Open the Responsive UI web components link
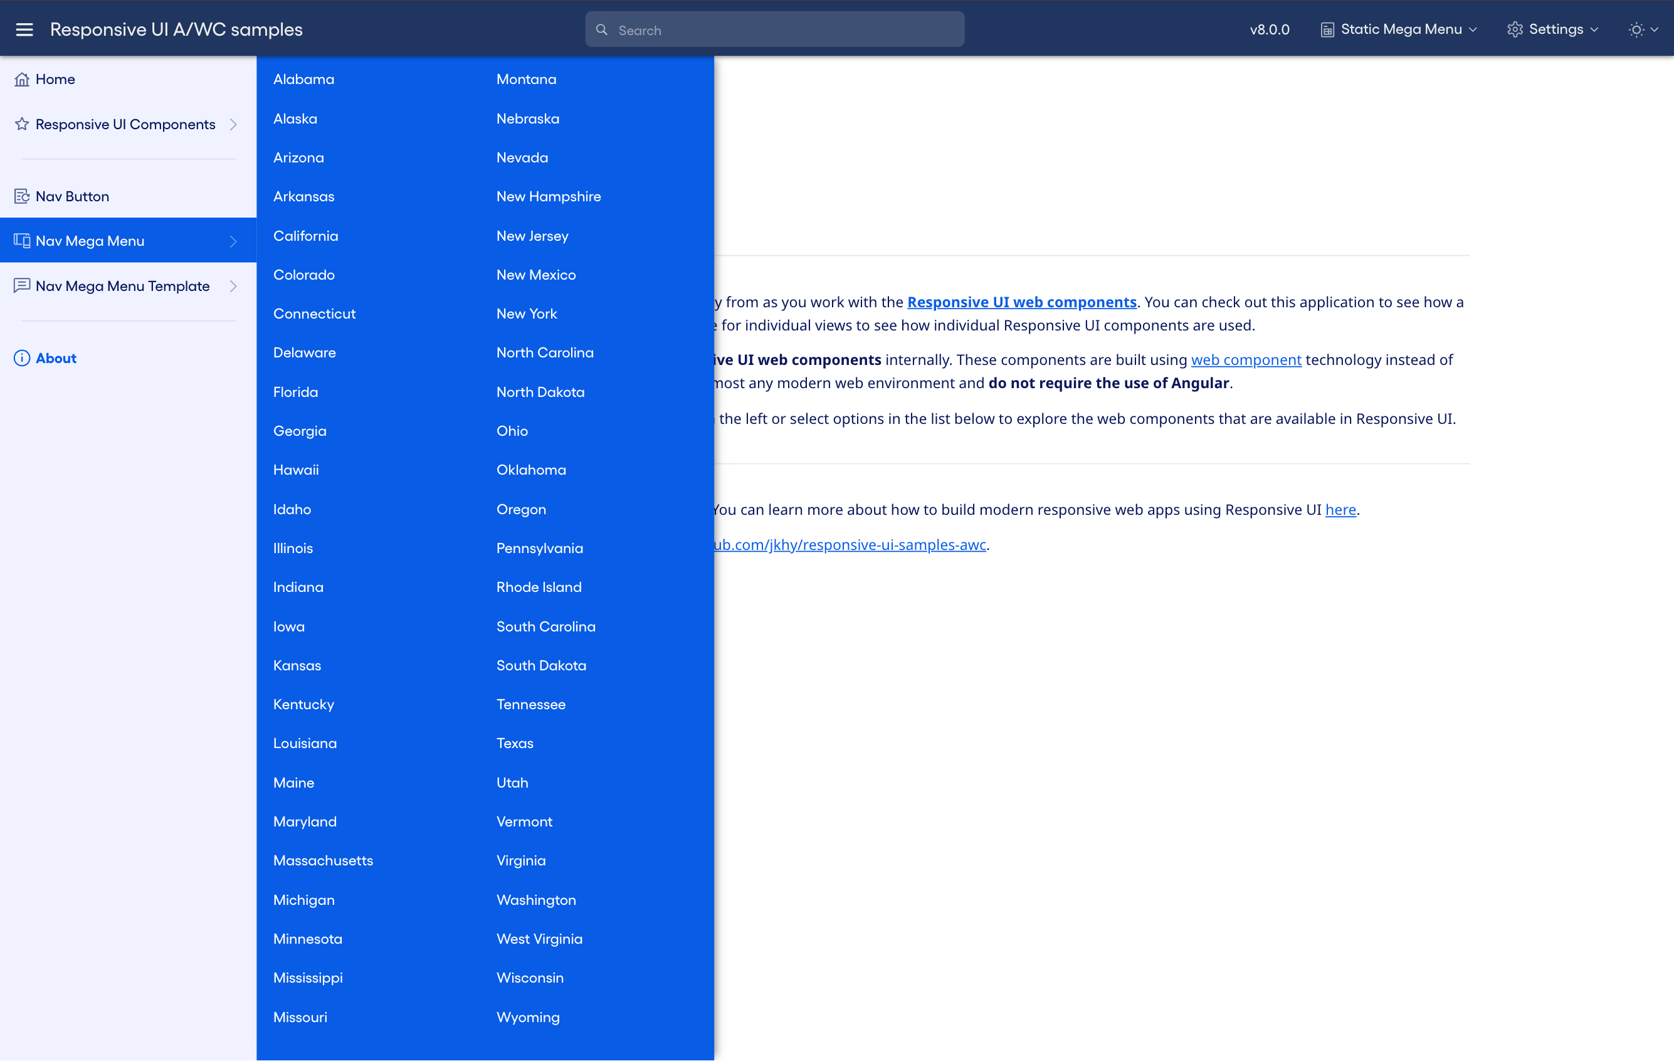Image resolution: width=1674 pixels, height=1061 pixels. point(1021,302)
